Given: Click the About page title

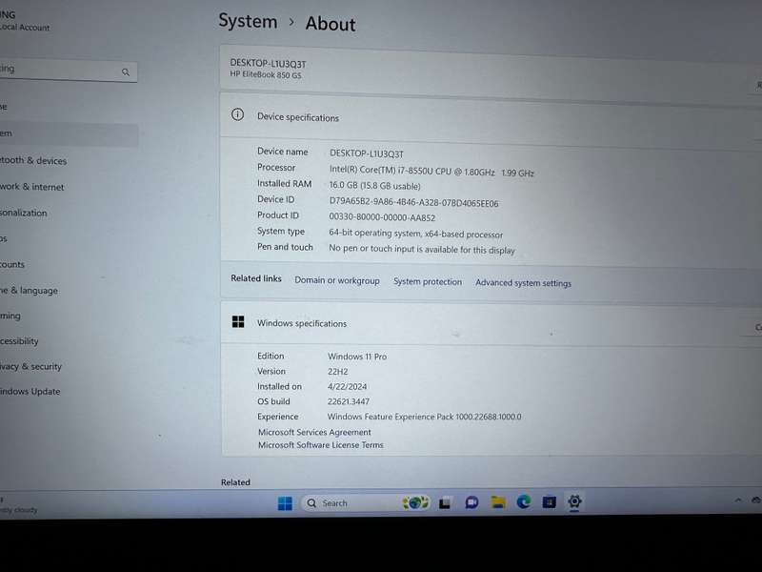Looking at the screenshot, I should tap(331, 24).
